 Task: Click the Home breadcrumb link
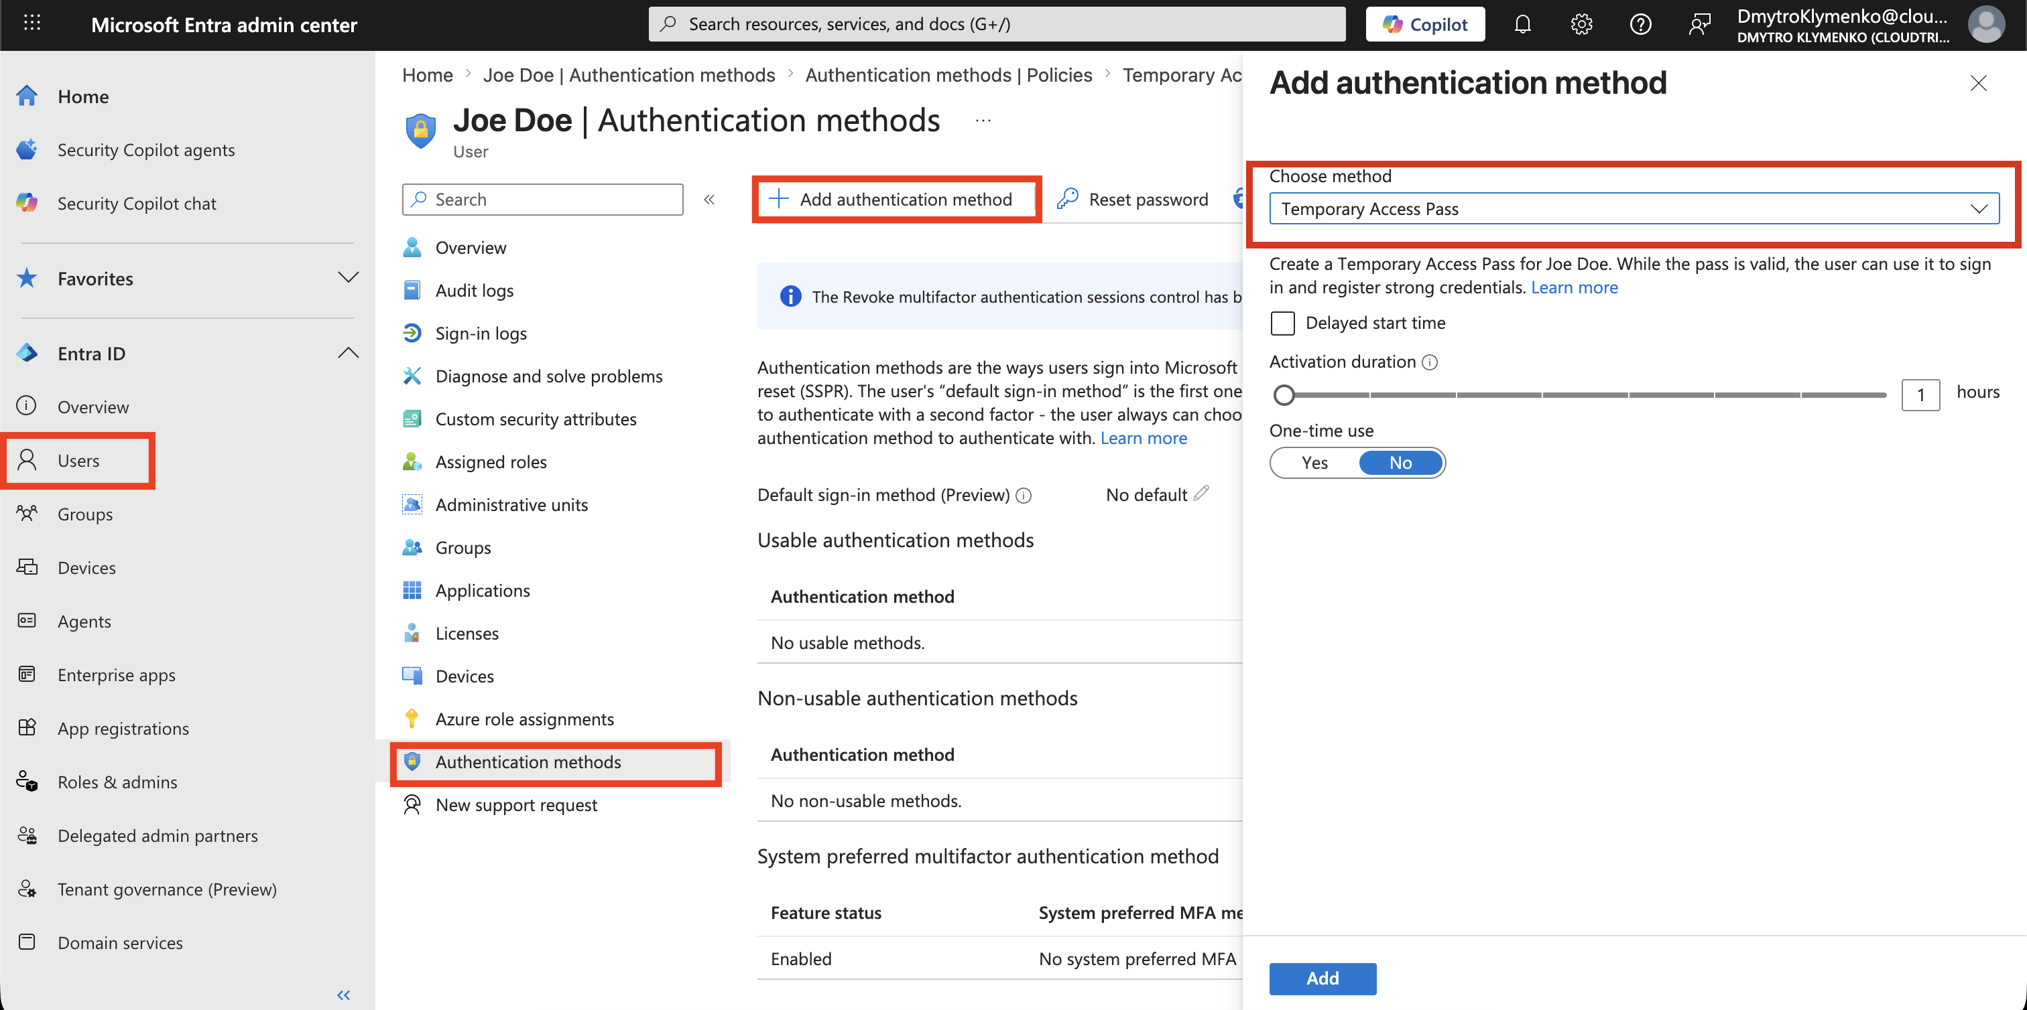tap(427, 74)
